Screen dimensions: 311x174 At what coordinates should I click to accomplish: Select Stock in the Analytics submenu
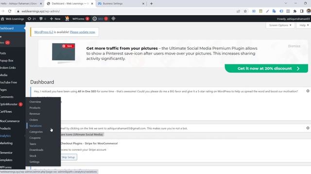[33, 156]
